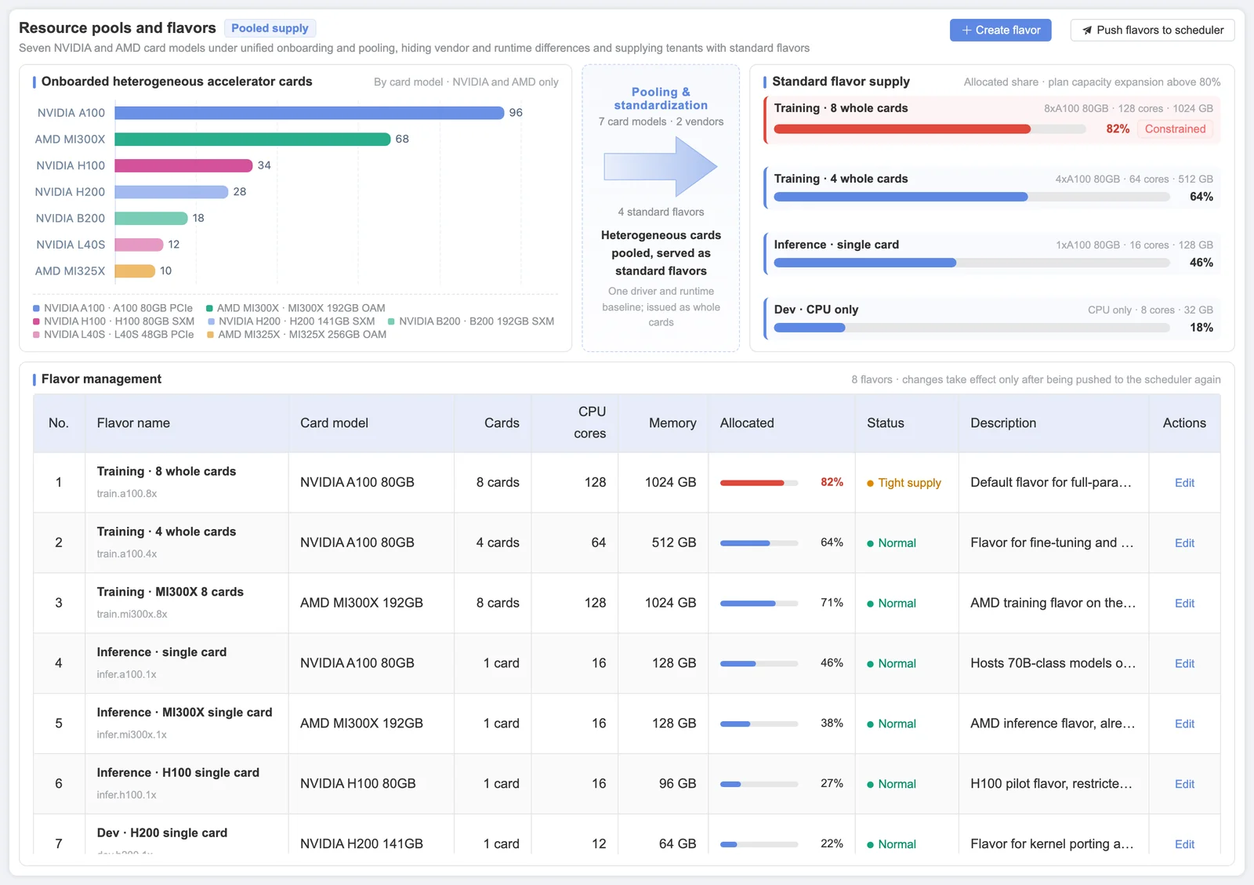Edit the Training 4 whole cards flavor
This screenshot has width=1254, height=885.
[1184, 543]
